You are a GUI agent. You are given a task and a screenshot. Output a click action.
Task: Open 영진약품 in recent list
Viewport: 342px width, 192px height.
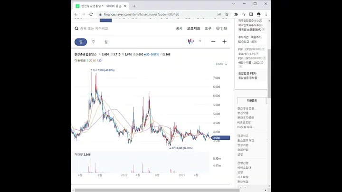[243, 113]
